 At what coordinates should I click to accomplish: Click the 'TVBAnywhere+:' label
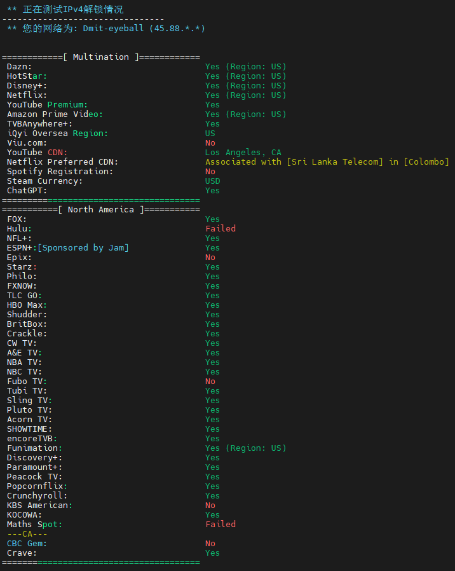coord(39,124)
